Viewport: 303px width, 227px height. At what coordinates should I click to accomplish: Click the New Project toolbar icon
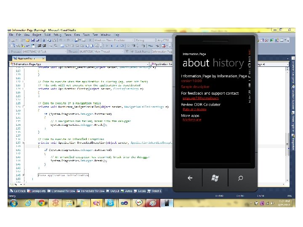pos(13,40)
